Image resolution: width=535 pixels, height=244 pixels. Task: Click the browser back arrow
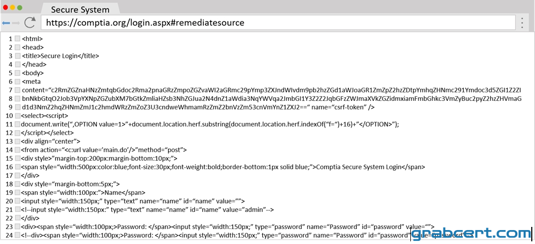click(6, 23)
